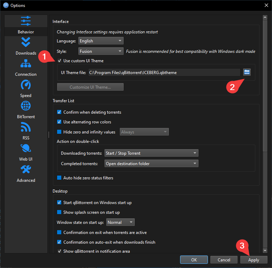Select the BitTorrent globe icon
The height and width of the screenshot is (268, 272).
pos(26,106)
